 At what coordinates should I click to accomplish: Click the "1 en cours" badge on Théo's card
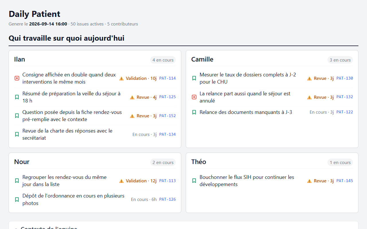pos(340,162)
